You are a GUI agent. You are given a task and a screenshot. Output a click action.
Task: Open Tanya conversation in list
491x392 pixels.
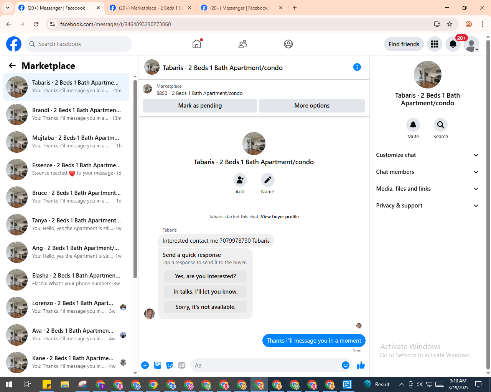(x=66, y=225)
